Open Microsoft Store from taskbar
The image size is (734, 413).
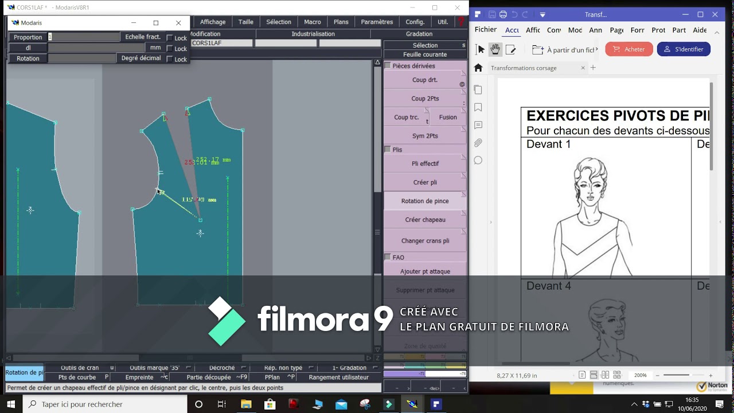pos(270,404)
